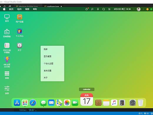Image resolution: width=153 pixels, height=115 pixels.
Task: Open the 表单 sliders desktop icon
Action: (x=7, y=90)
